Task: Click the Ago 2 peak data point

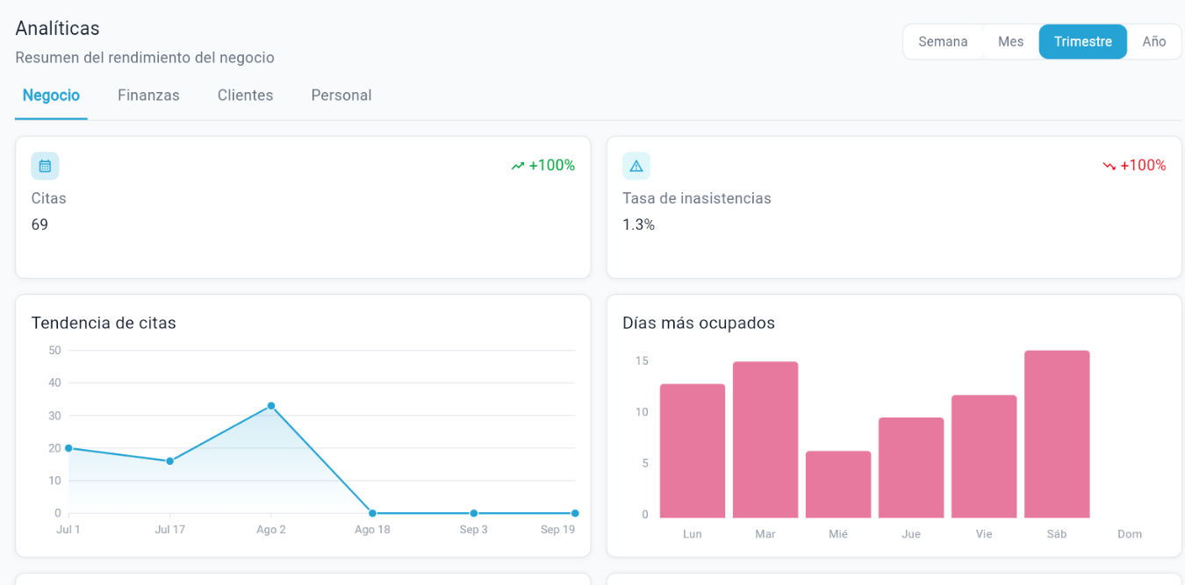Action: point(271,406)
